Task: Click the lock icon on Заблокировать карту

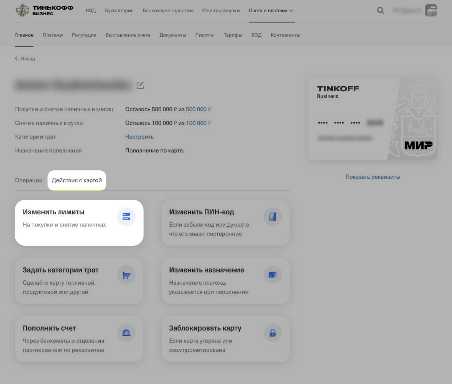Action: pyautogui.click(x=273, y=333)
